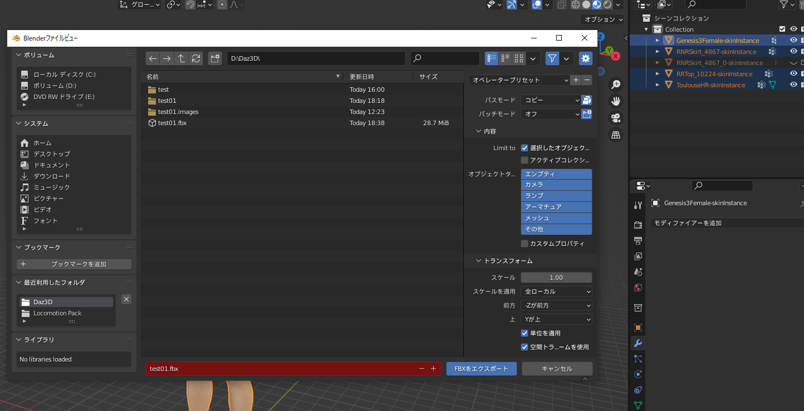The width and height of the screenshot is (804, 411).
Task: Open Physics properties tab
Action: tap(638, 374)
